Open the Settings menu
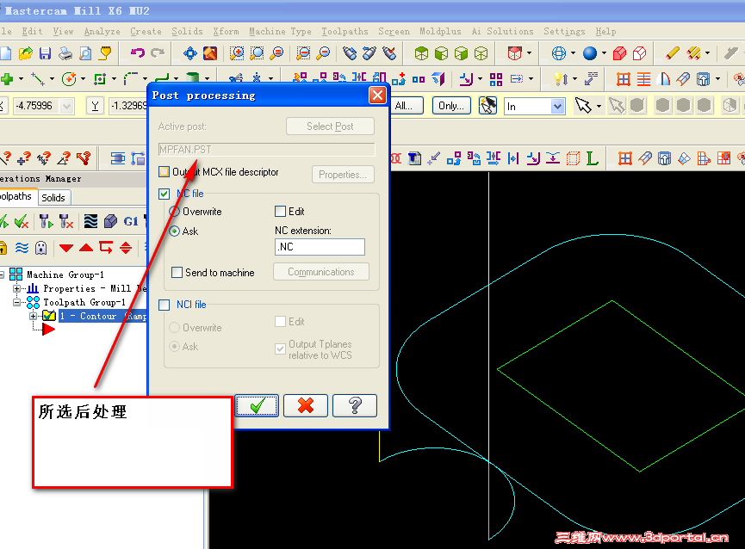 [x=564, y=31]
